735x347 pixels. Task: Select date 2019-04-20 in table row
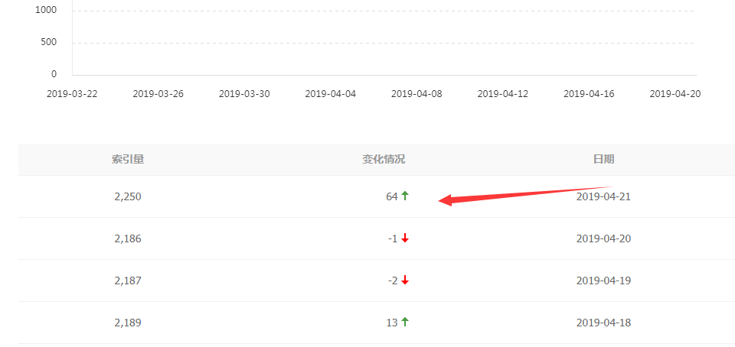point(604,238)
